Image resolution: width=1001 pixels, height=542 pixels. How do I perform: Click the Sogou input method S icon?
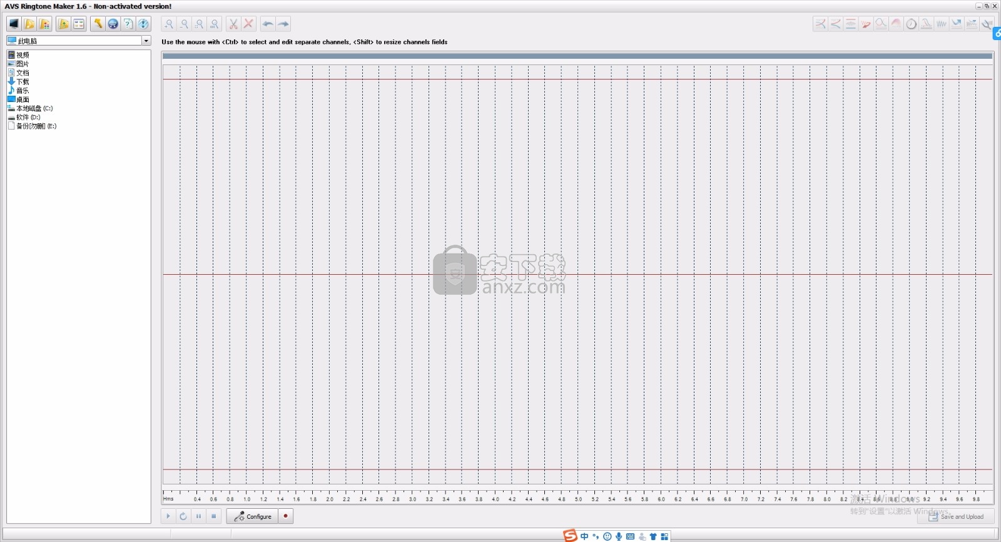coord(570,536)
